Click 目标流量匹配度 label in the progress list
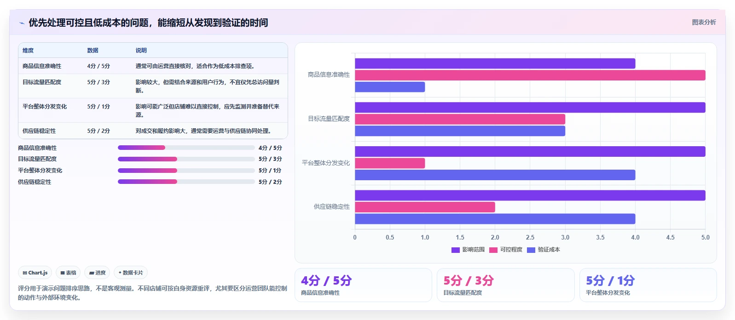The height and width of the screenshot is (320, 735). 37,159
